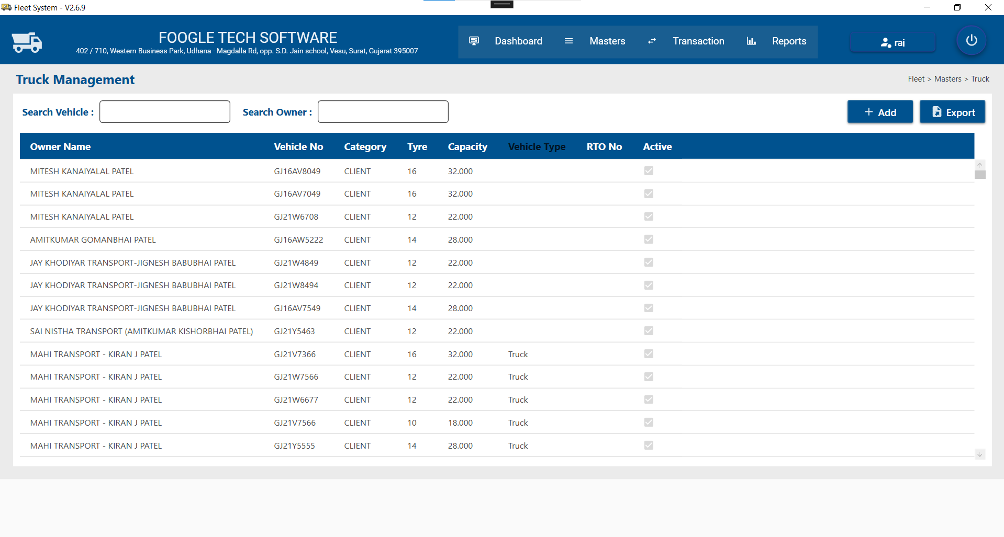Click the Vehicle No column header
Viewport: 1004px width, 537px height.
click(x=298, y=147)
